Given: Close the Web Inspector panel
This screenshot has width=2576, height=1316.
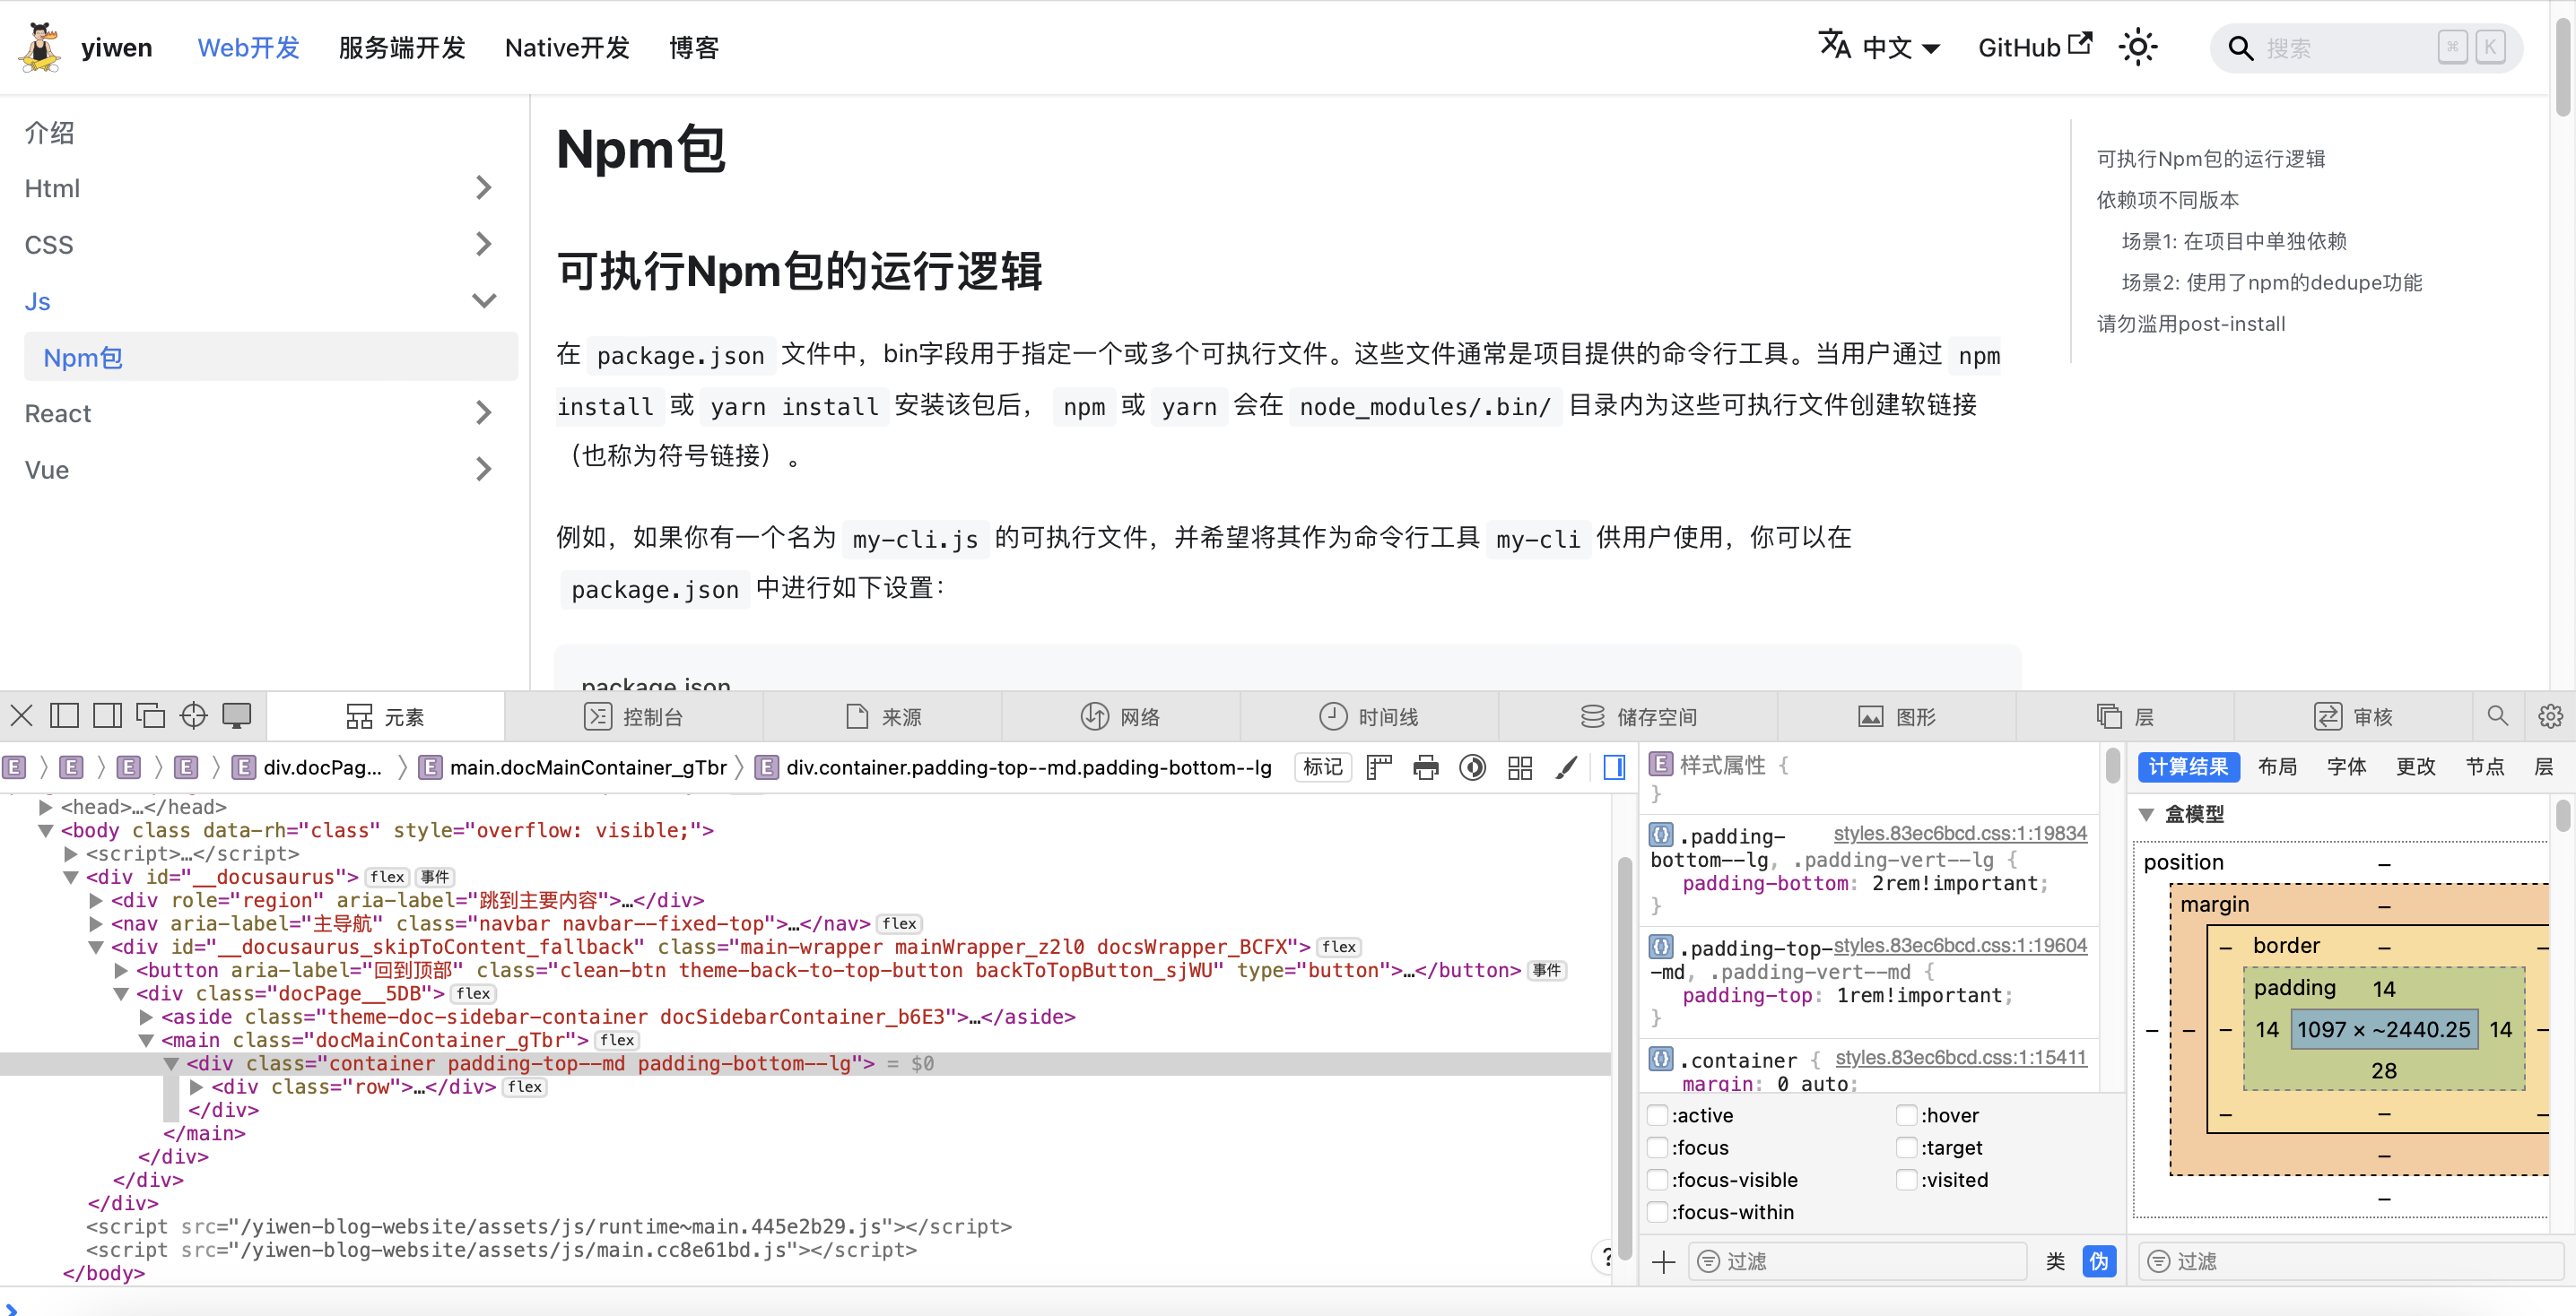Looking at the screenshot, I should pyautogui.click(x=22, y=715).
